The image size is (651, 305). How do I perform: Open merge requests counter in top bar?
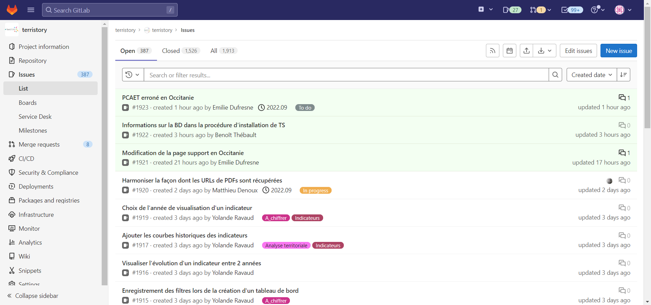[x=540, y=10]
